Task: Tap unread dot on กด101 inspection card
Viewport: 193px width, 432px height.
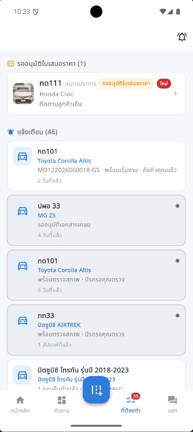Action: point(177,261)
